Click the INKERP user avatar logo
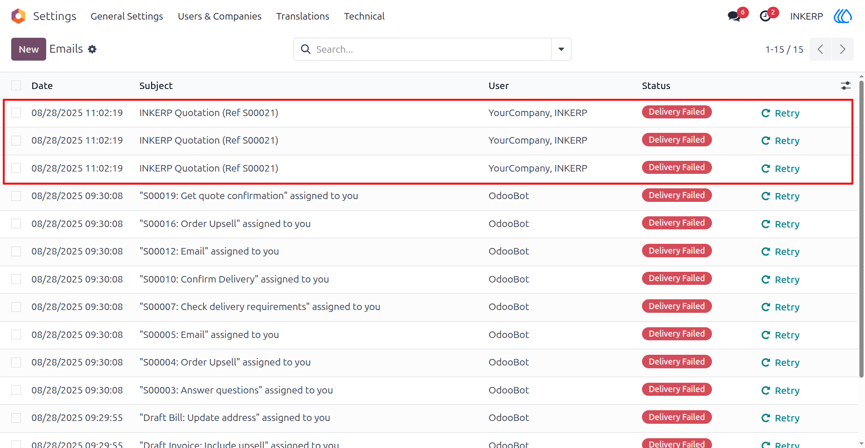 click(843, 16)
